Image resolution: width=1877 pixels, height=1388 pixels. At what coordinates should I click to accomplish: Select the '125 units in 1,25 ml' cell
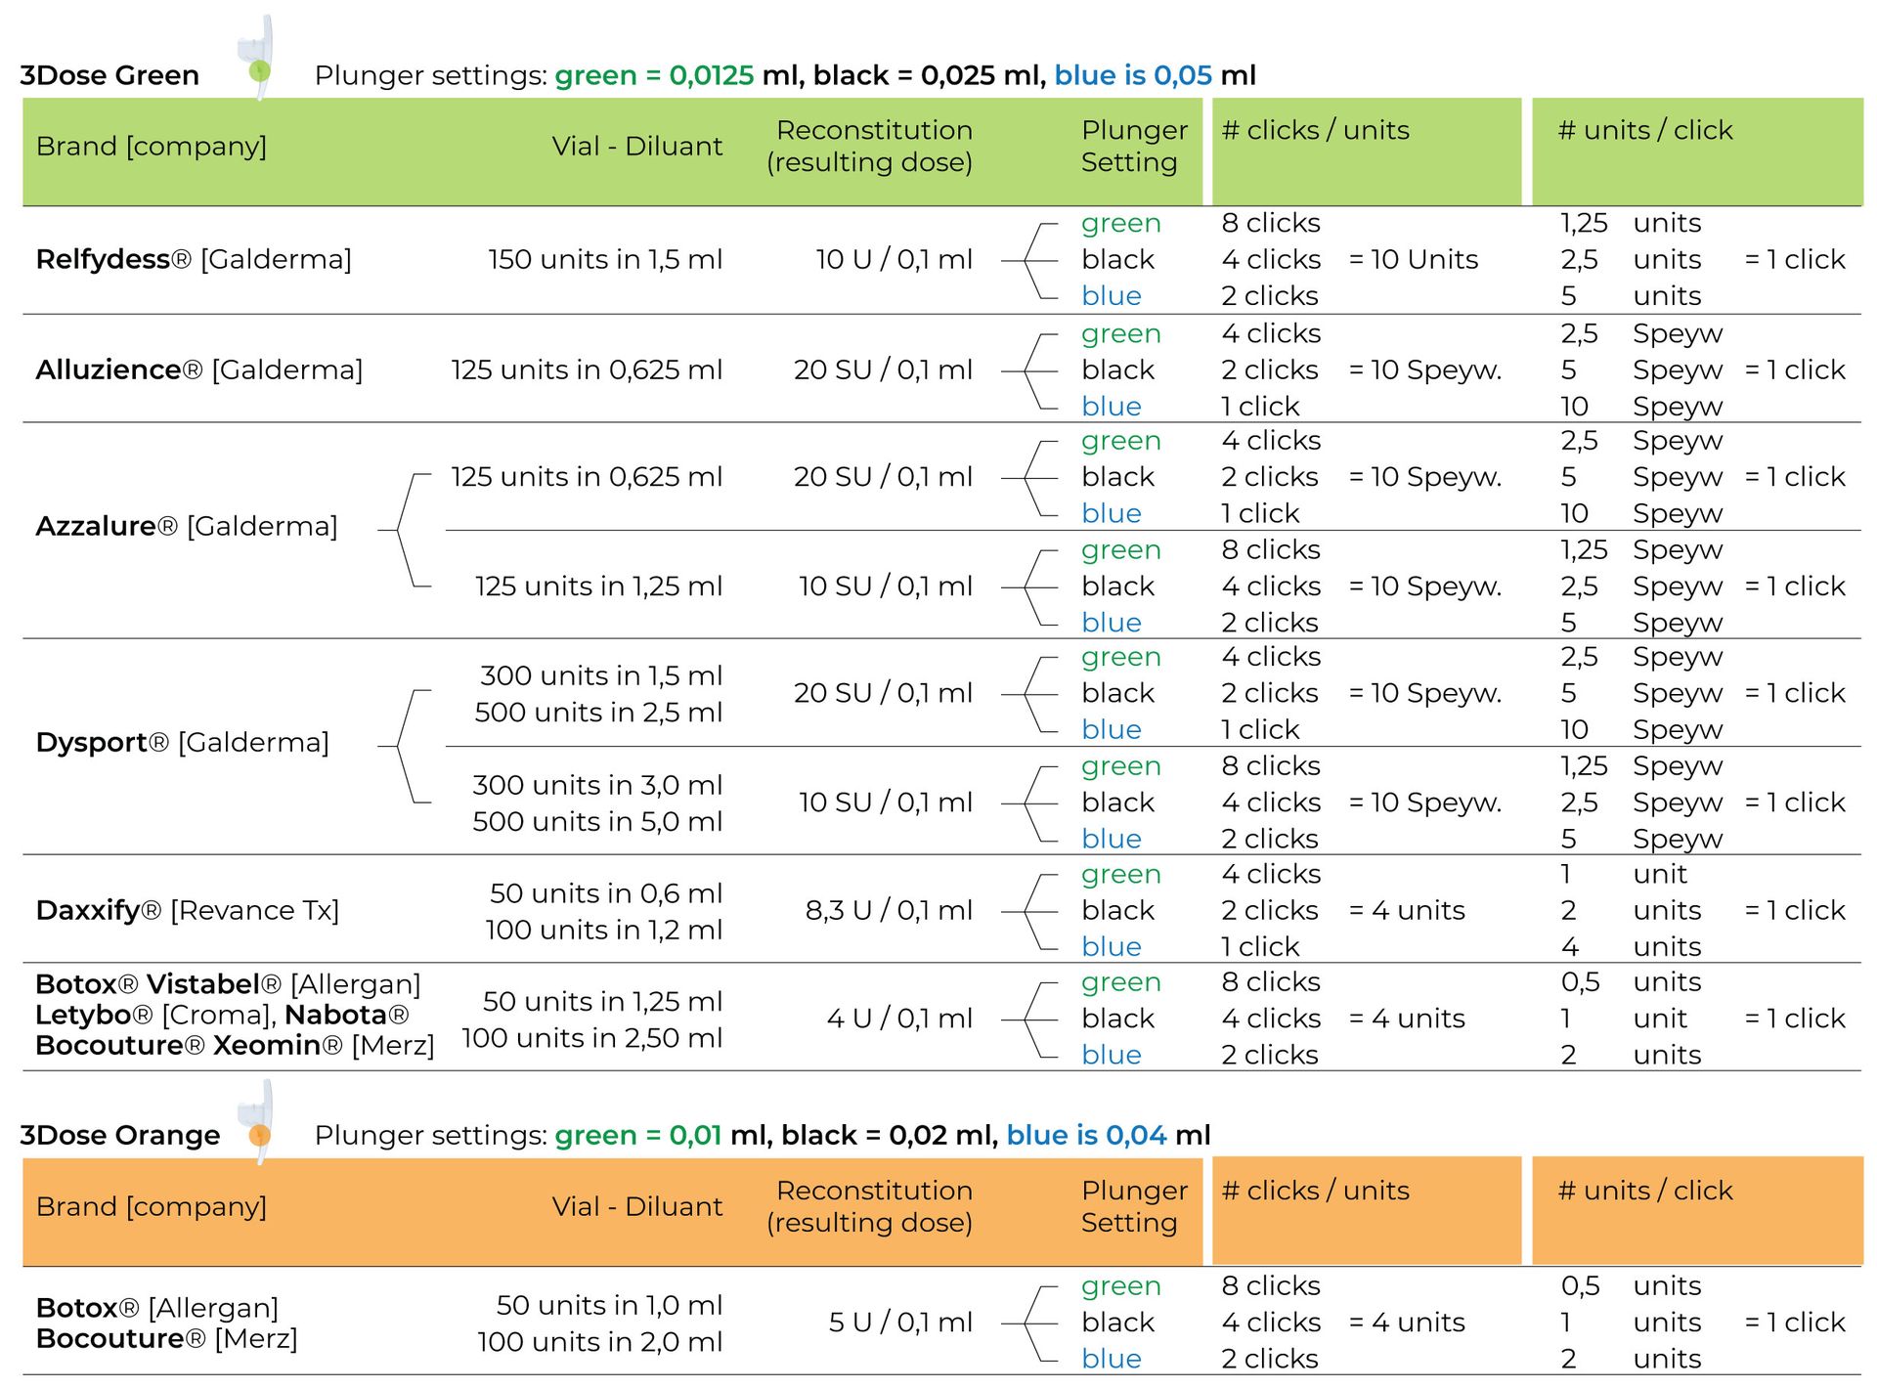click(x=598, y=586)
